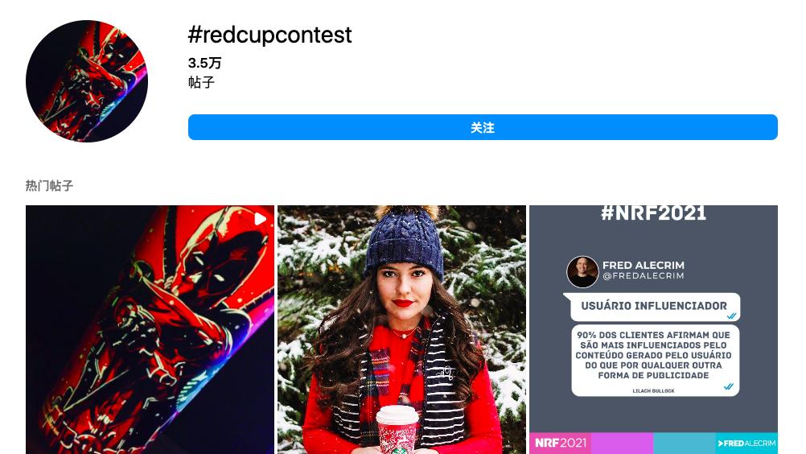The image size is (806, 454).
Task: Click the checkmark in USUÁRIO INFLUENCIADOR bubble
Action: point(731,316)
